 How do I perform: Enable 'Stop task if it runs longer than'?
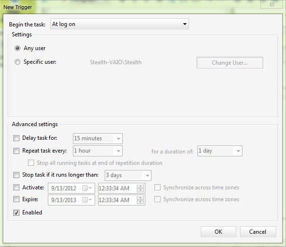(x=16, y=175)
